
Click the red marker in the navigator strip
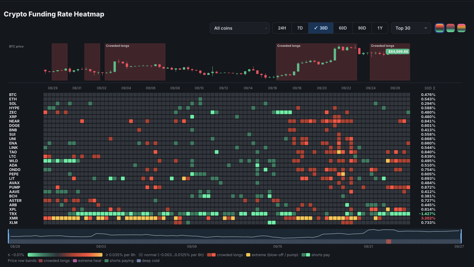(389, 241)
